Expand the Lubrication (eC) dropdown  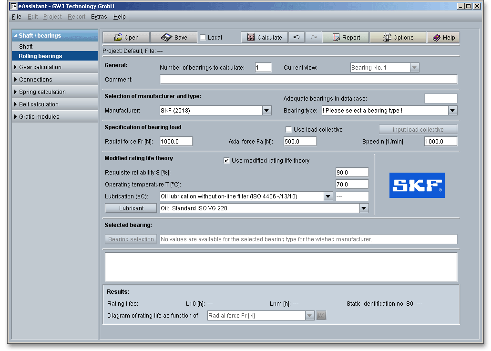tap(328, 196)
